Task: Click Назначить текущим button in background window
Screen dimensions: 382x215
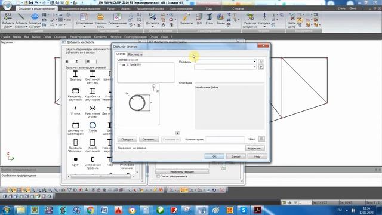Action: coord(182,171)
